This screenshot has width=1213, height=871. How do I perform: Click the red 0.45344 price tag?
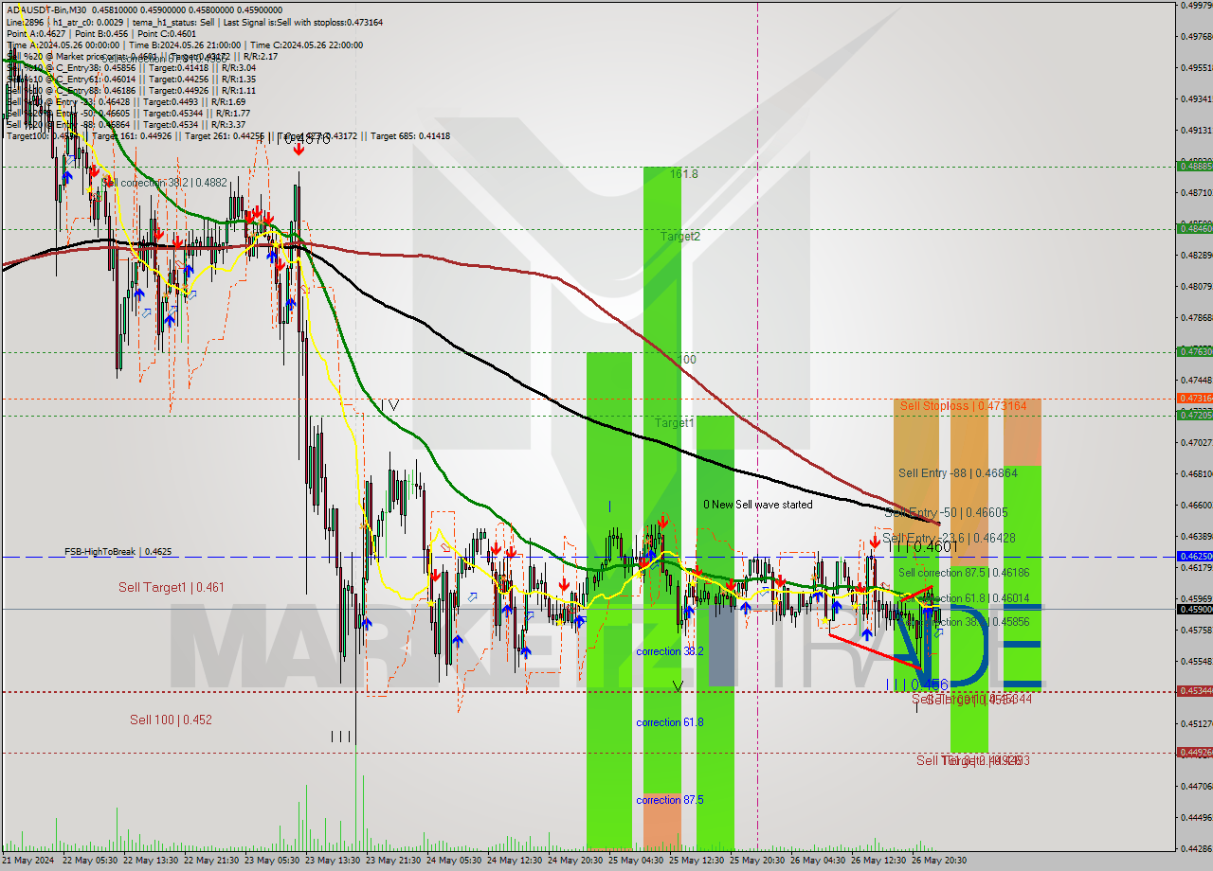click(x=1194, y=691)
